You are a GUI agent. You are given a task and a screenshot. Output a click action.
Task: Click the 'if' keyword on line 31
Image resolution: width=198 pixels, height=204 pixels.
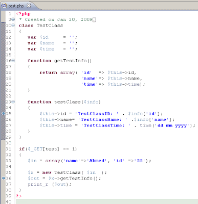(21, 149)
